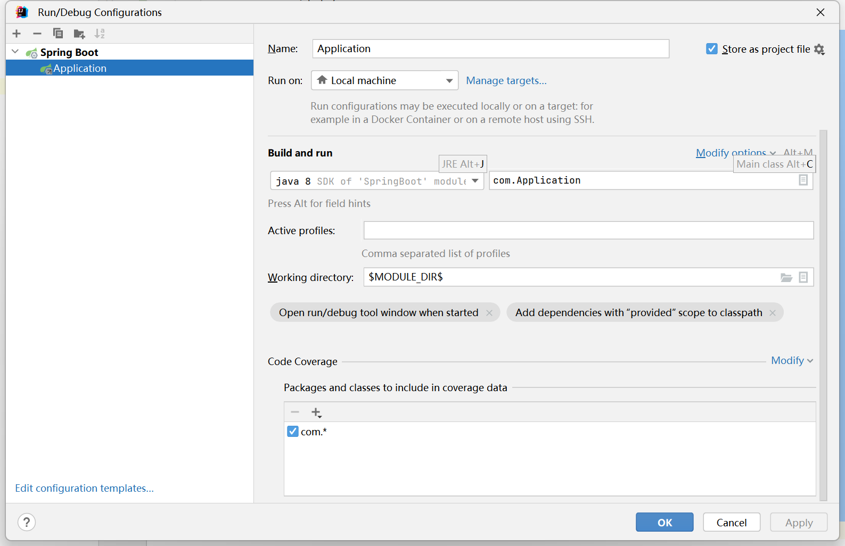This screenshot has width=845, height=546.
Task: Copy the selected configuration
Action: [58, 34]
